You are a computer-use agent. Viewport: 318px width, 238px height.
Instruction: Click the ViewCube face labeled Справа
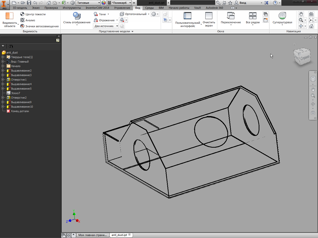(x=305, y=57)
